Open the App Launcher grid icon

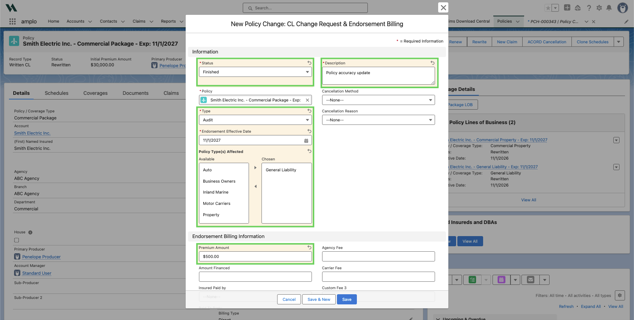click(x=13, y=21)
